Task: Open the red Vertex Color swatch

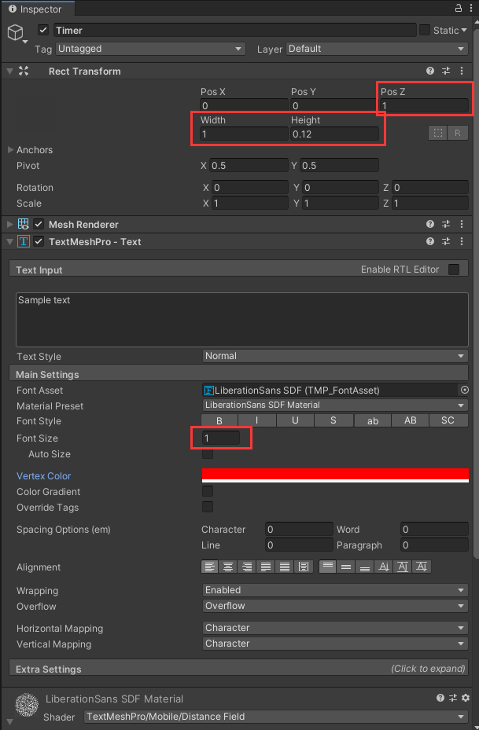Action: pyautogui.click(x=335, y=474)
